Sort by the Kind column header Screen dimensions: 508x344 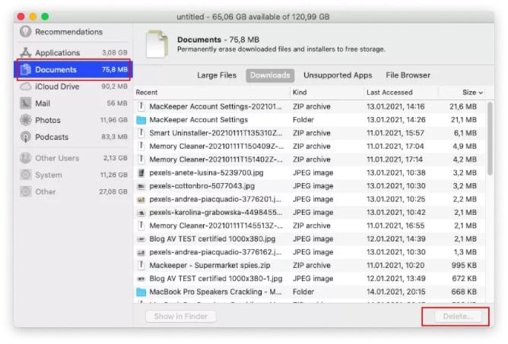click(327, 92)
